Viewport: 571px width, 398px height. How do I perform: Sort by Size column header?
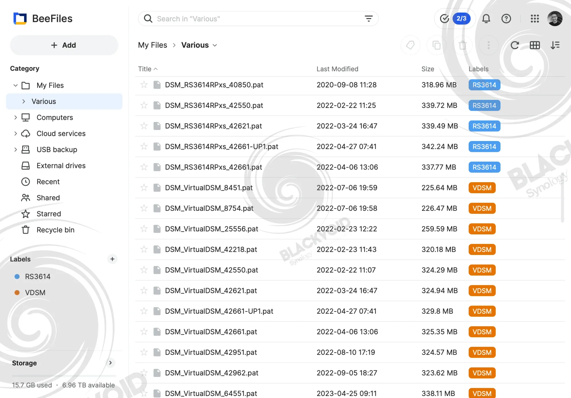click(x=427, y=69)
